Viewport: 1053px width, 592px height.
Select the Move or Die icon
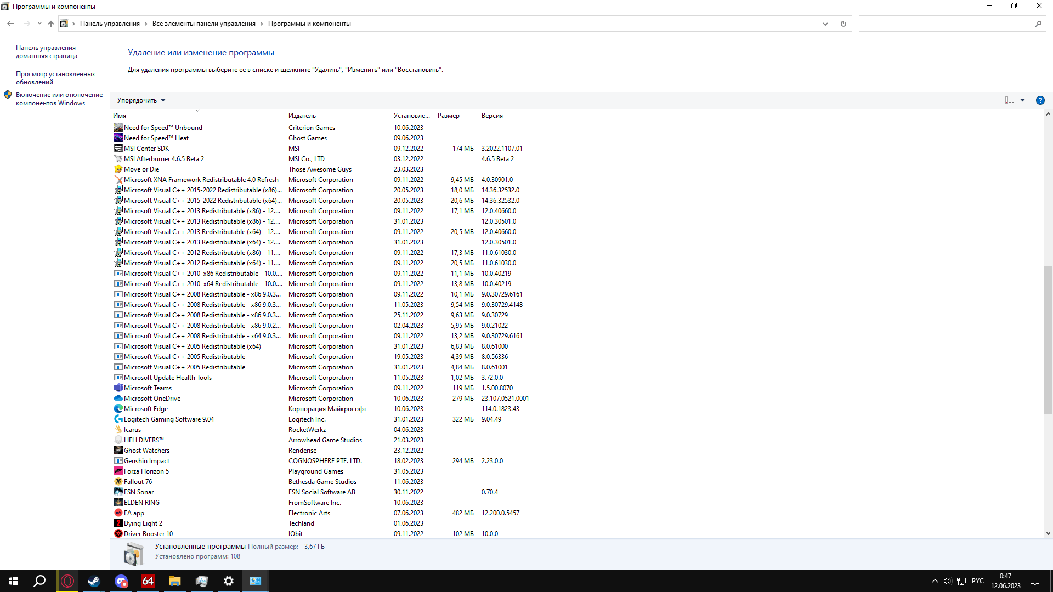click(x=118, y=169)
